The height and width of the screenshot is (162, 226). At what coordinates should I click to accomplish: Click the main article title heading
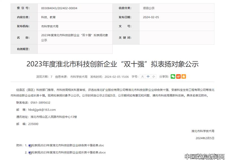coord(112,64)
